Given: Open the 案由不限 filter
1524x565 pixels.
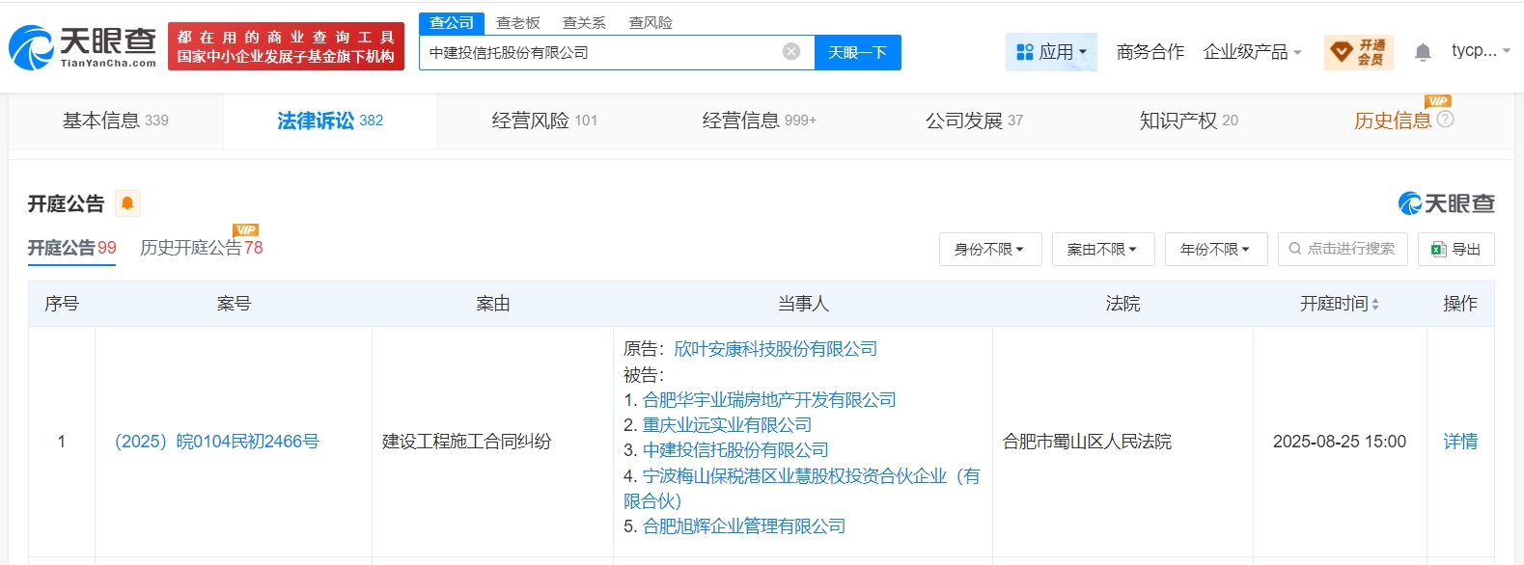Looking at the screenshot, I should 1102,250.
